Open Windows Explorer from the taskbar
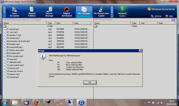The image size is (179, 106). point(15,103)
